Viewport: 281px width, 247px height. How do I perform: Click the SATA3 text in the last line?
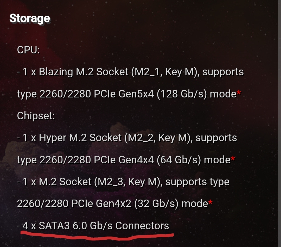pyautogui.click(x=54, y=226)
